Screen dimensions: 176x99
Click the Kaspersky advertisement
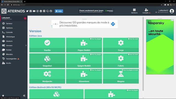point(160,47)
